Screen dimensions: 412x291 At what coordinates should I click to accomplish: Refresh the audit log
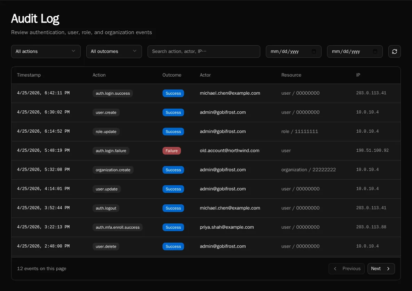point(394,51)
